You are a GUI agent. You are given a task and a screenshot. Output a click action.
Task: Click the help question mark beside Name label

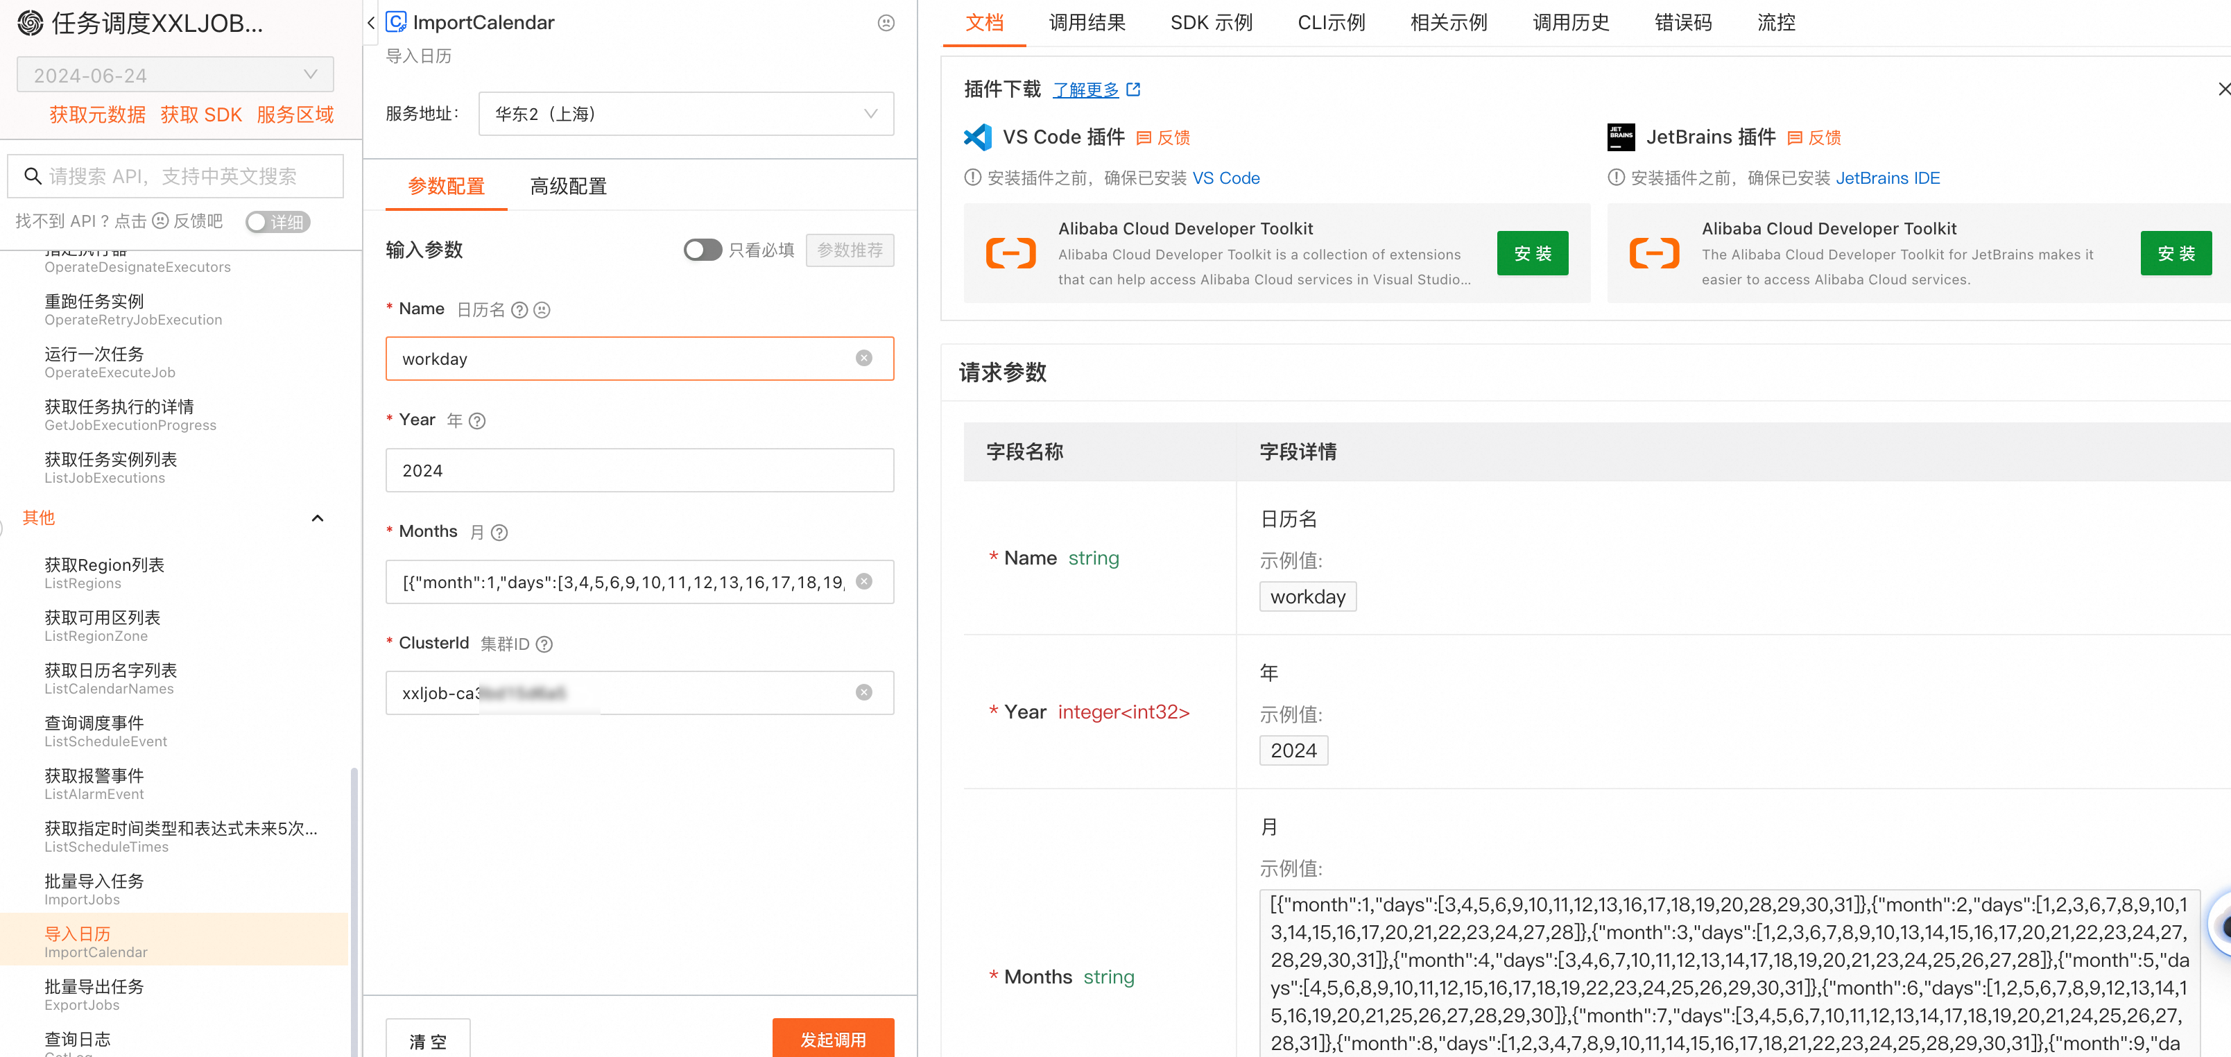click(x=519, y=310)
